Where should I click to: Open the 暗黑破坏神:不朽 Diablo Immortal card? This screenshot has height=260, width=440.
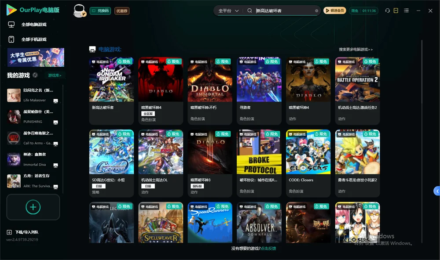(210, 91)
